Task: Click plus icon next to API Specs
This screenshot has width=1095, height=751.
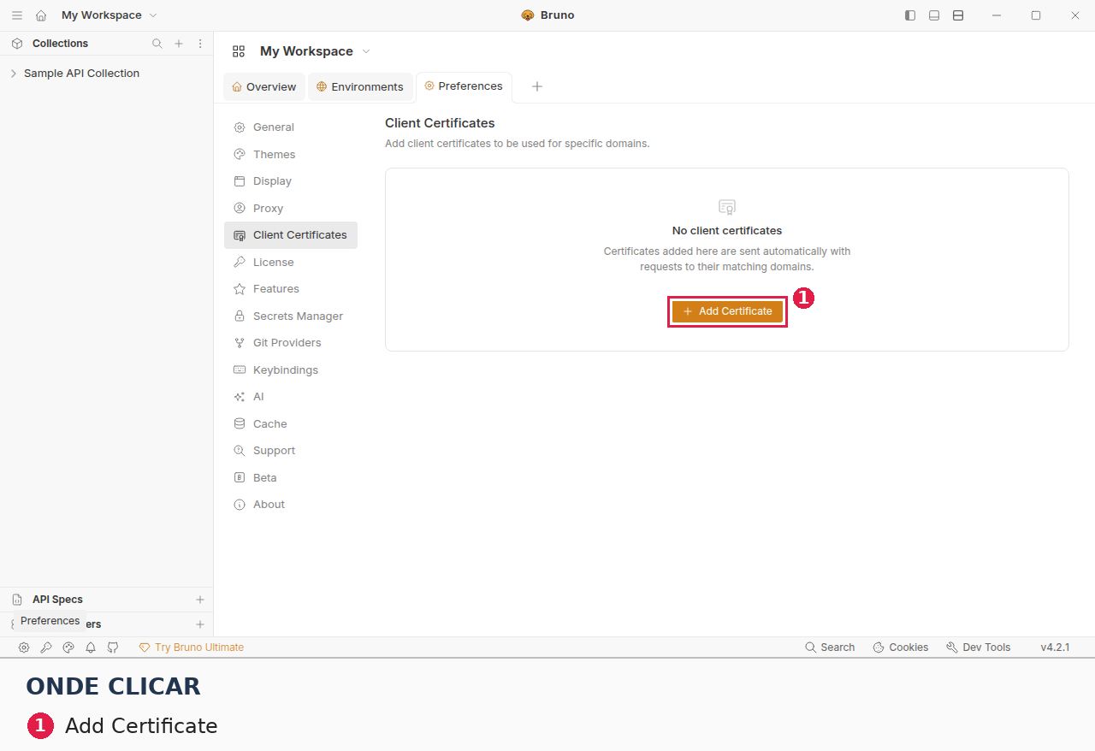Action: coord(200,600)
